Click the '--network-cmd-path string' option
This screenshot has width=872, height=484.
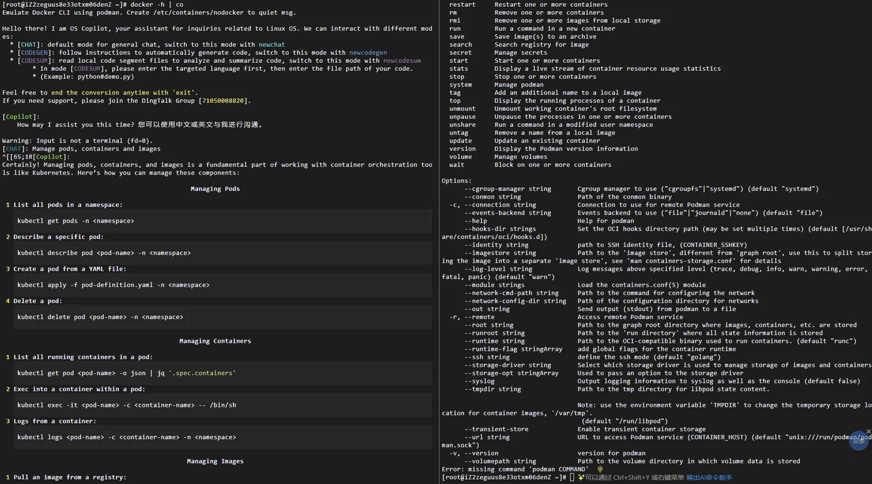(x=511, y=293)
